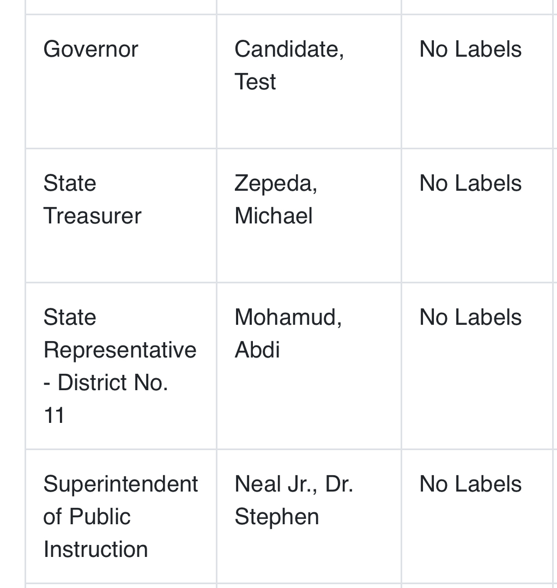Click the first name "Stephen"

(277, 517)
